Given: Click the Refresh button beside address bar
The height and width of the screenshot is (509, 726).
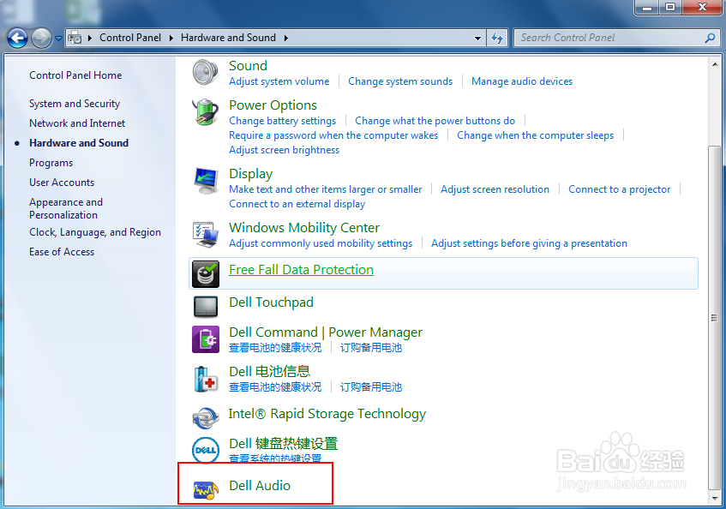Looking at the screenshot, I should [x=497, y=38].
